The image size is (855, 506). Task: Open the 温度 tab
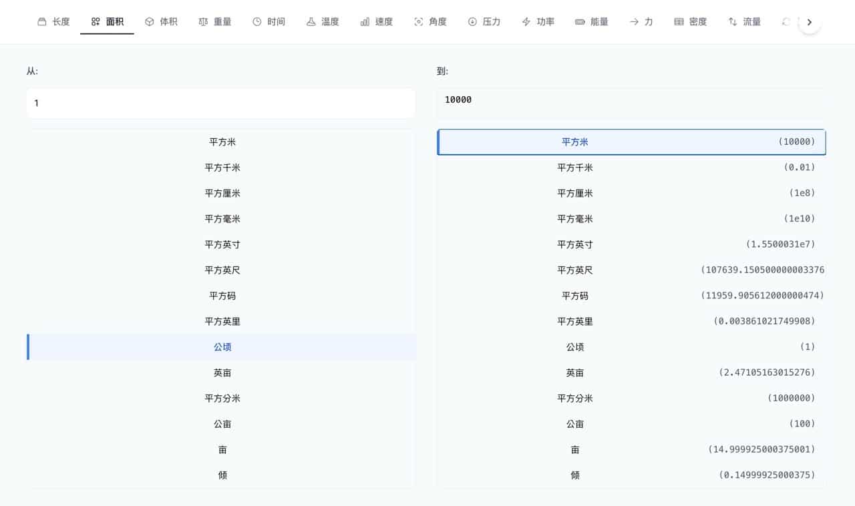click(x=323, y=22)
